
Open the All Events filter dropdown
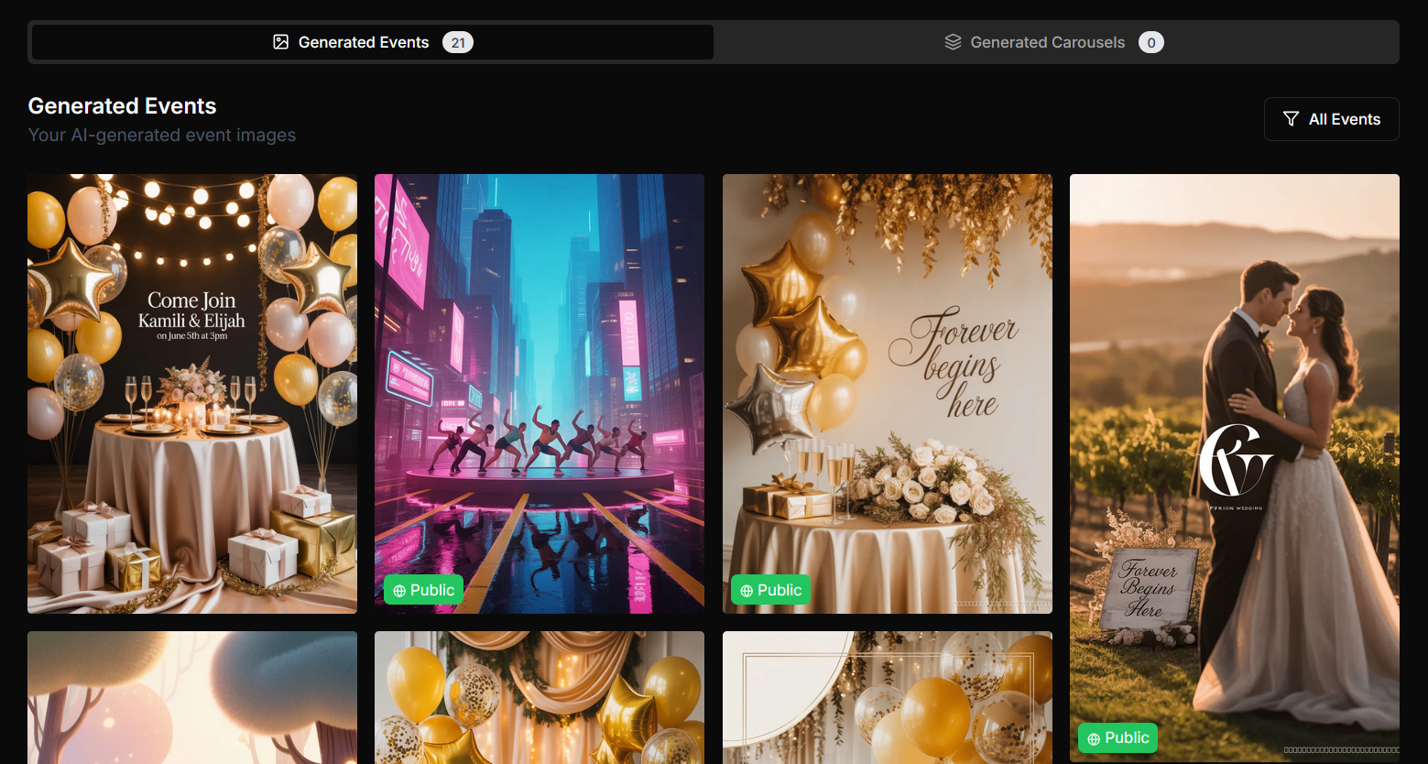(1331, 119)
